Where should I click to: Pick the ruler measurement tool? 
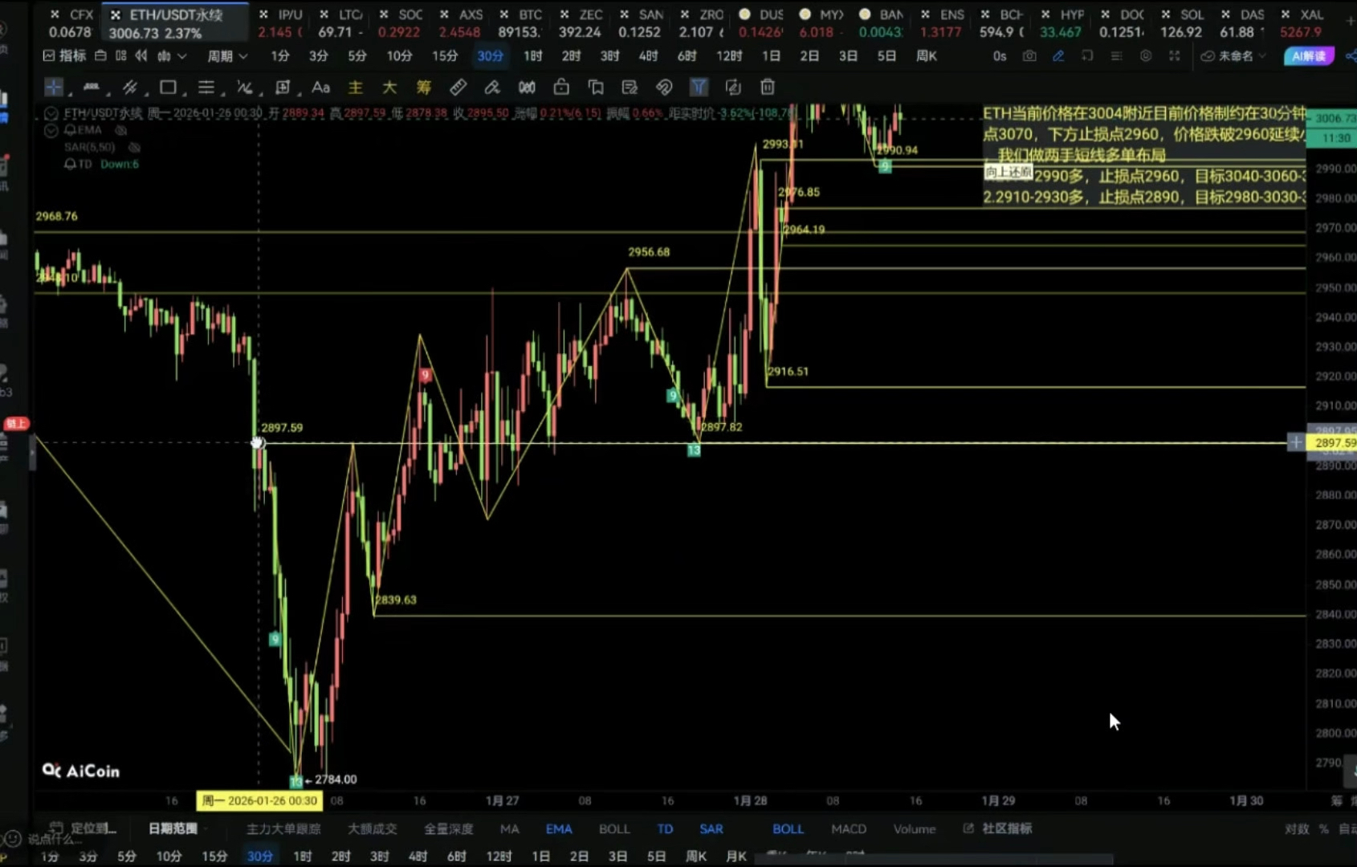point(458,88)
